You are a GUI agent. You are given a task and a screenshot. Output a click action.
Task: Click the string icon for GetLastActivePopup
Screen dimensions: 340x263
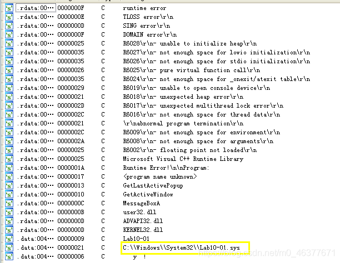tap(9, 186)
